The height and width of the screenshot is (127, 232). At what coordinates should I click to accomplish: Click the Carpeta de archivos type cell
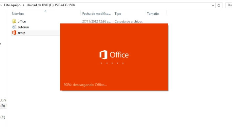click(x=128, y=22)
